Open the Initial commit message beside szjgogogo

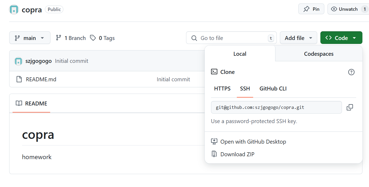click(x=71, y=61)
